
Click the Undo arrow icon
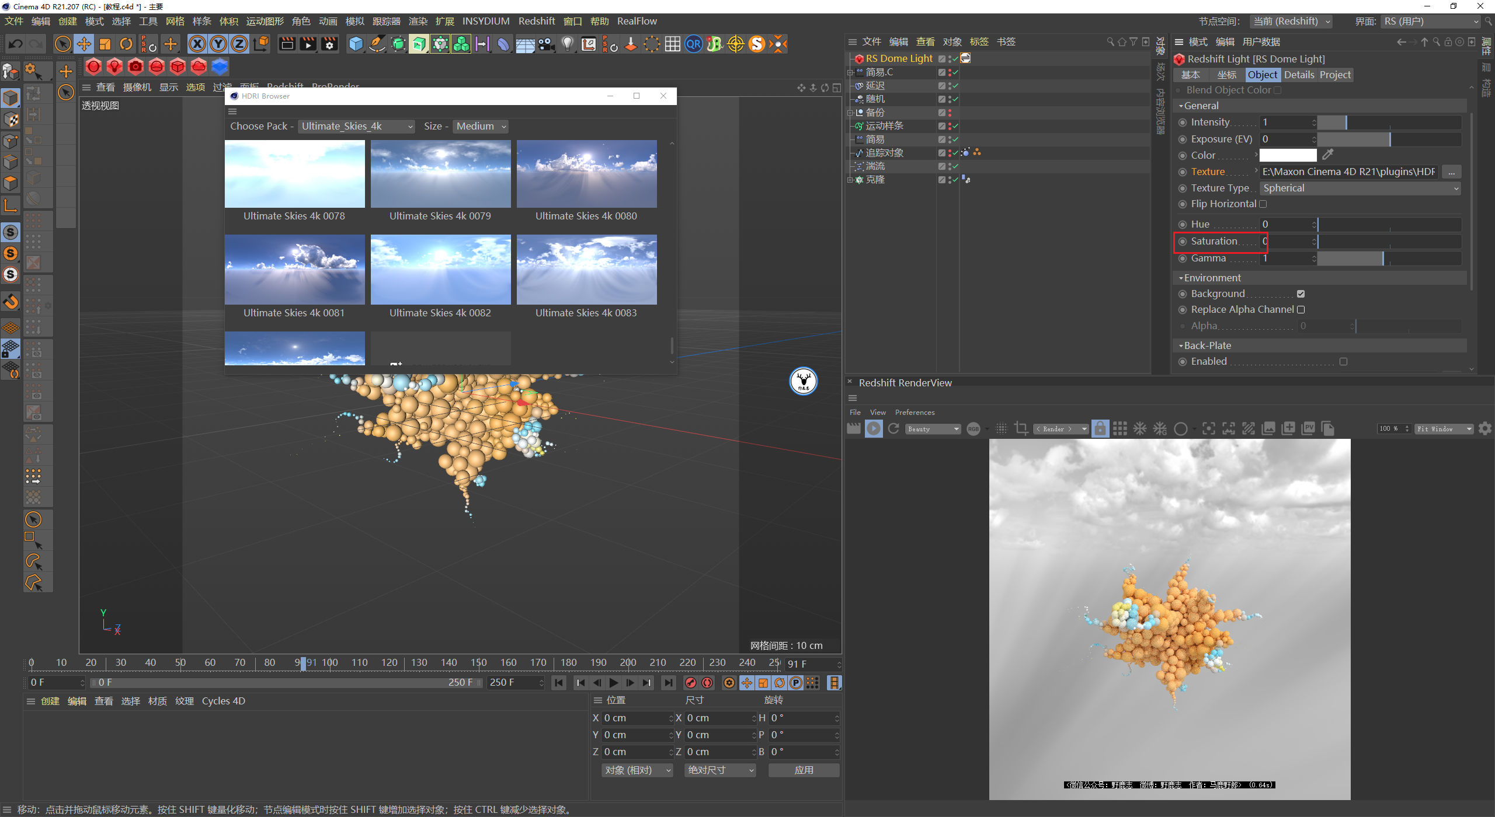click(x=16, y=44)
